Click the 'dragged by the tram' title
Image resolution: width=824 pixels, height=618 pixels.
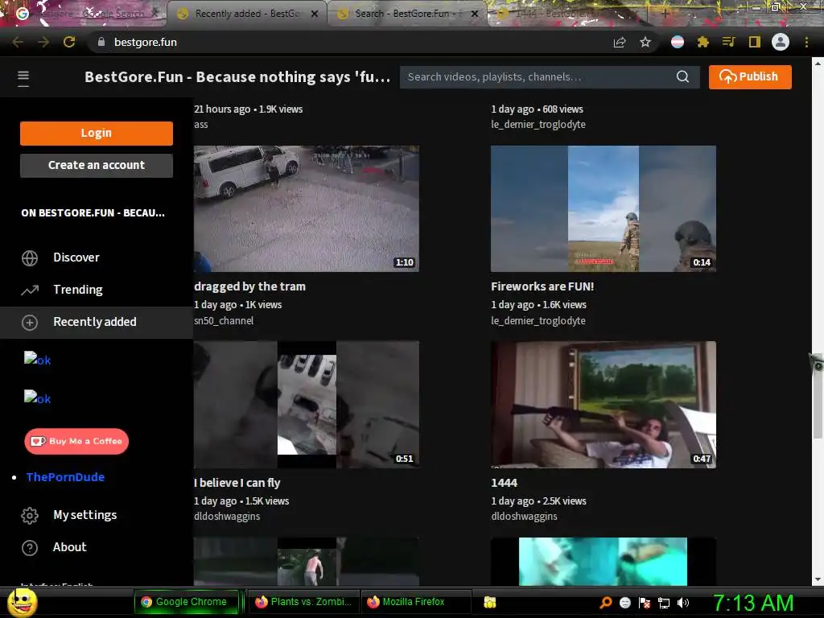point(249,286)
